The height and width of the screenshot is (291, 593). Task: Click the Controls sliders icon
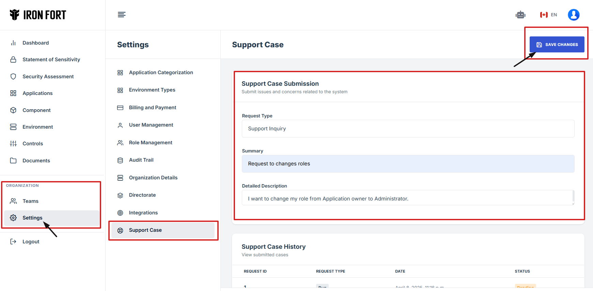[13, 144]
